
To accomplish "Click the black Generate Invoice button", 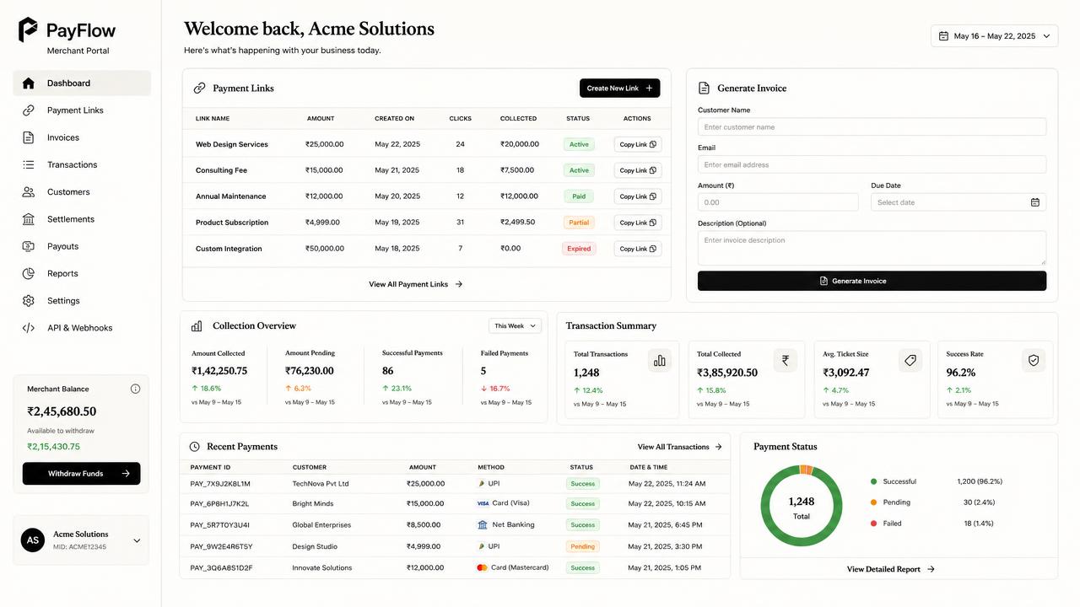I will click(x=872, y=281).
